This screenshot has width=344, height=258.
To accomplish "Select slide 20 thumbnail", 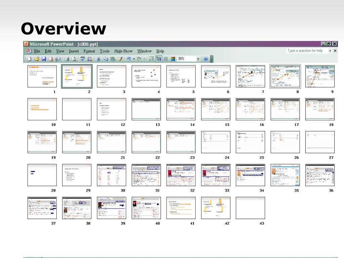I will (x=77, y=142).
